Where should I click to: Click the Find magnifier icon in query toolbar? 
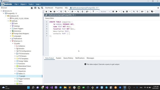point(65,11)
